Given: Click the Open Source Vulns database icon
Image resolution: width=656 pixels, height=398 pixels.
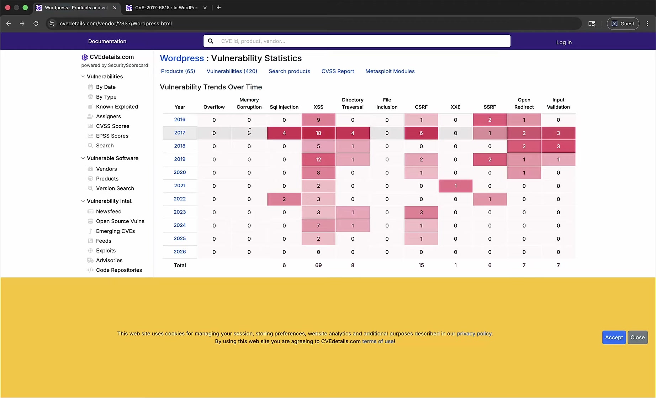Looking at the screenshot, I should tap(90, 221).
